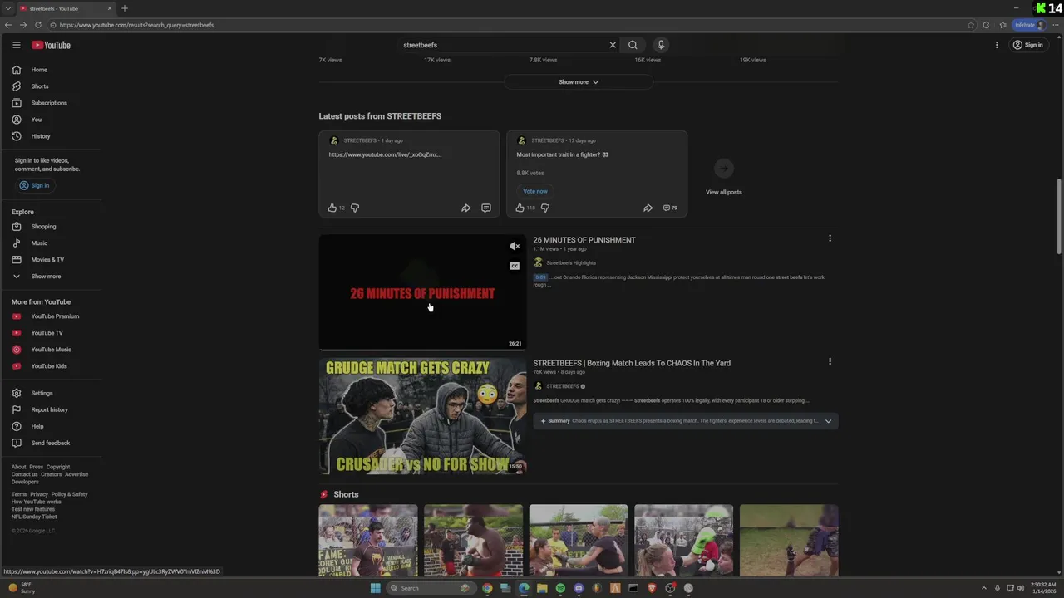Open Boxing Match Leads To CHAOS video title
Screen dimensions: 1064x598
(632, 363)
